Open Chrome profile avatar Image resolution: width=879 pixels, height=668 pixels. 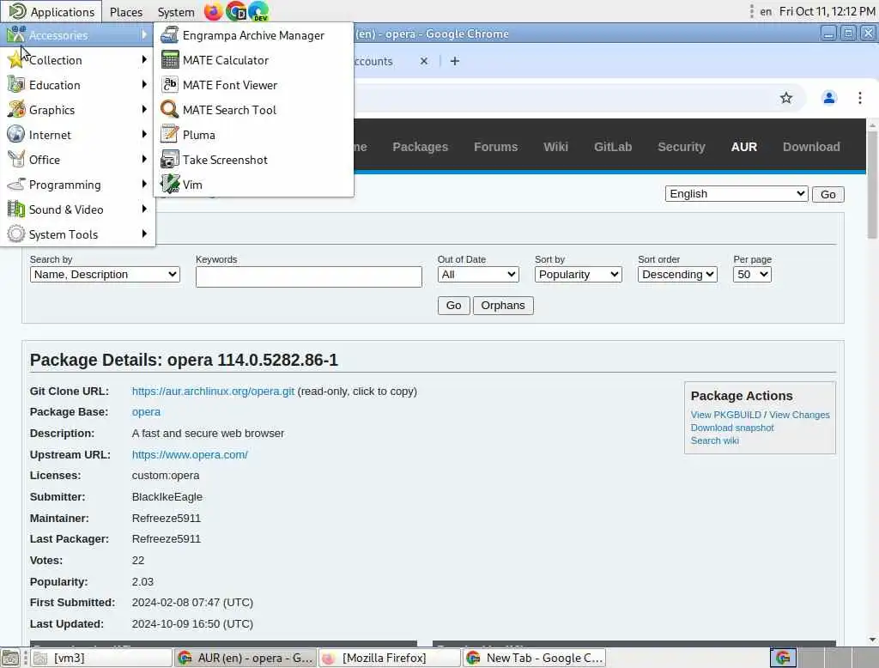pyautogui.click(x=829, y=98)
